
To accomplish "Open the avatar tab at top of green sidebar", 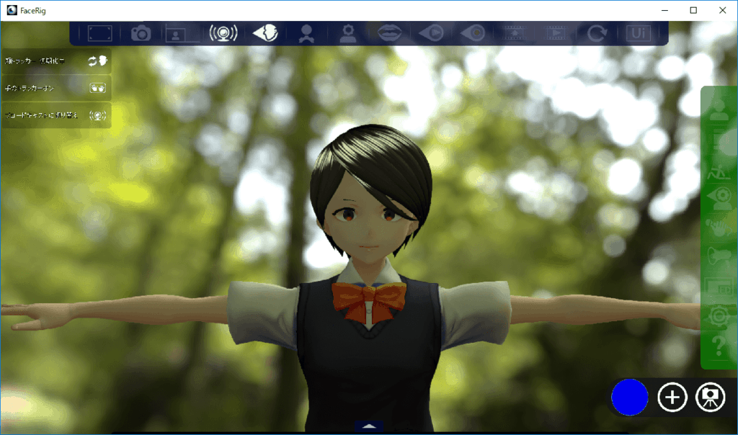I will pos(719,109).
